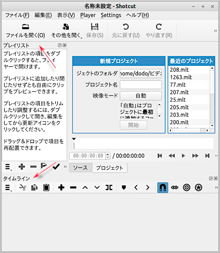Click the timeline Copy icon

[x=34, y=188]
